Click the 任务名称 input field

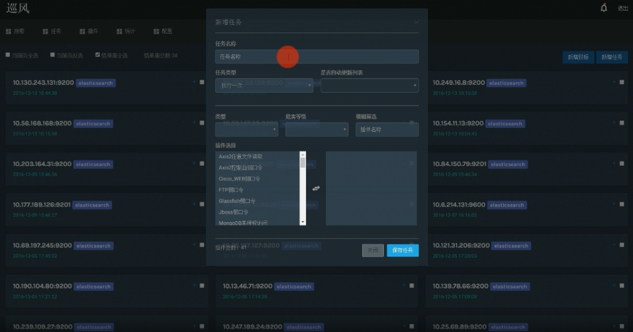click(317, 56)
